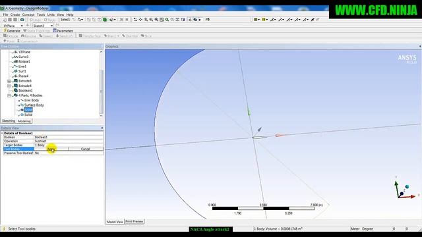The image size is (422, 237).
Task: Click the Next View icon
Action: tap(177, 20)
